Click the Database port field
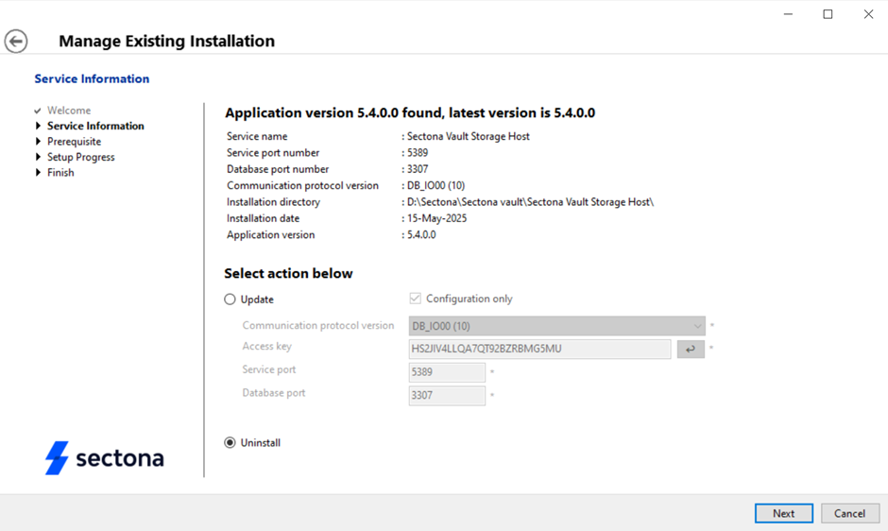Viewport: 888px width, 531px height. click(447, 396)
